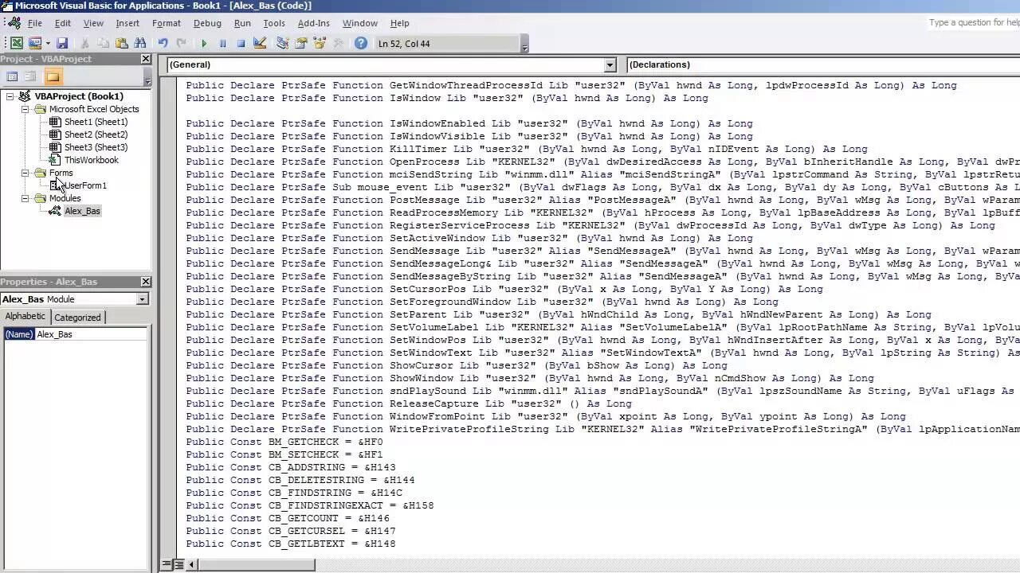Image resolution: width=1020 pixels, height=573 pixels.
Task: Open the Add-Ins menu
Action: click(313, 23)
